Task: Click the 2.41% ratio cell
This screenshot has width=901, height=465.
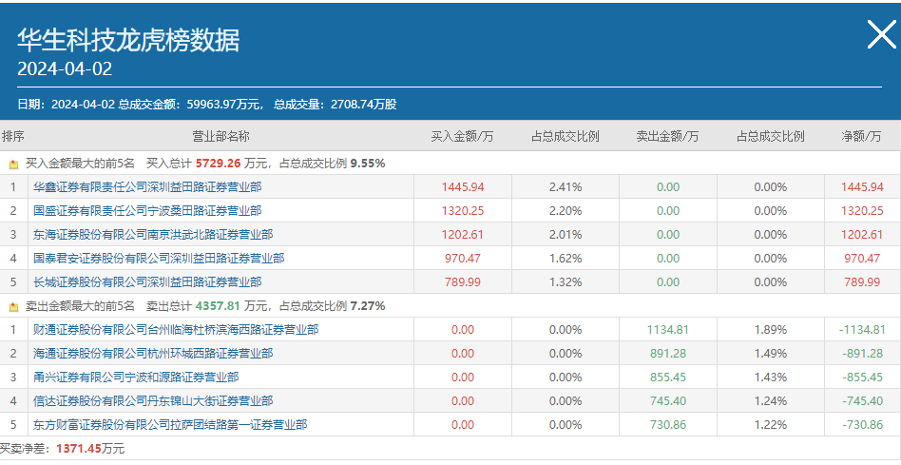Action: 566,186
